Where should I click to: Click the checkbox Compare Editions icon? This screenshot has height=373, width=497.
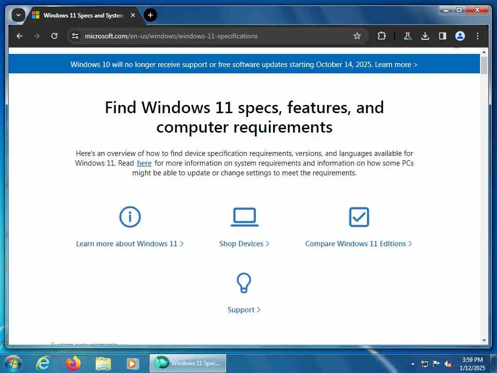[359, 217]
